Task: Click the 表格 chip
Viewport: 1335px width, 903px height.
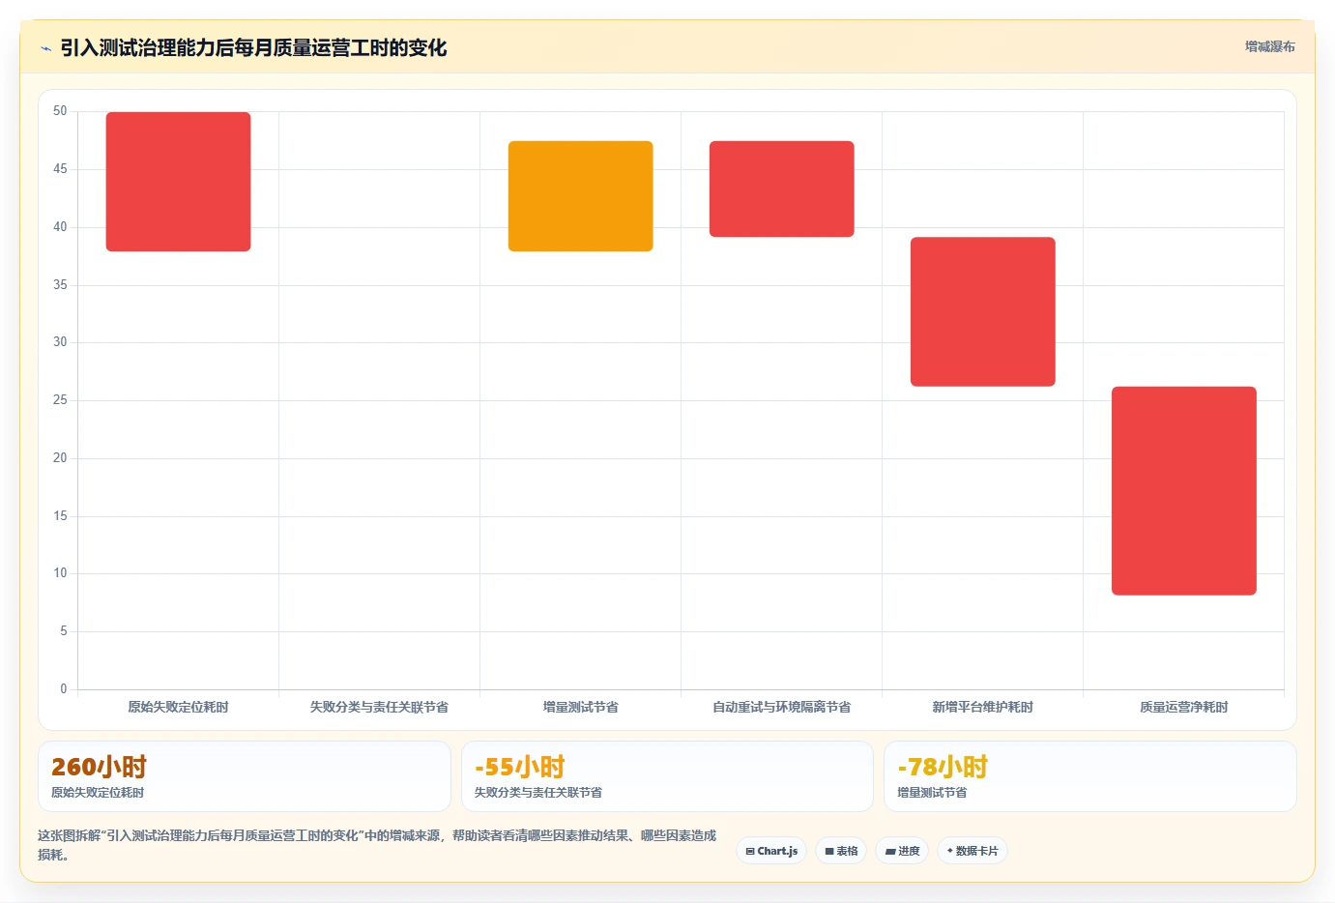Action: tap(841, 851)
